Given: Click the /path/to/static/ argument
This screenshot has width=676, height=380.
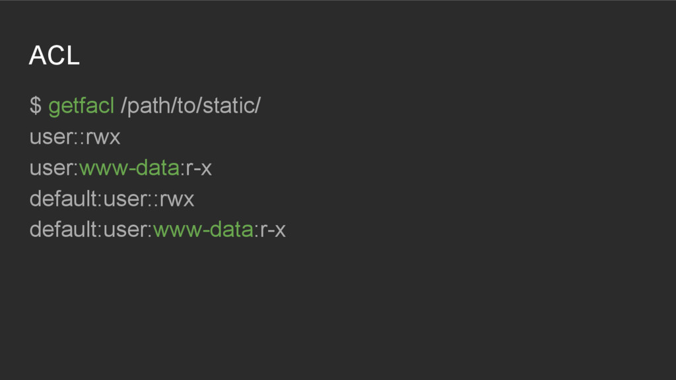Looking at the screenshot, I should (x=191, y=106).
